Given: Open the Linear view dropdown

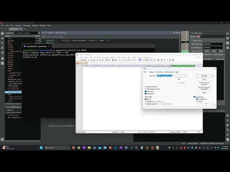Looking at the screenshot, I should click(51, 33).
